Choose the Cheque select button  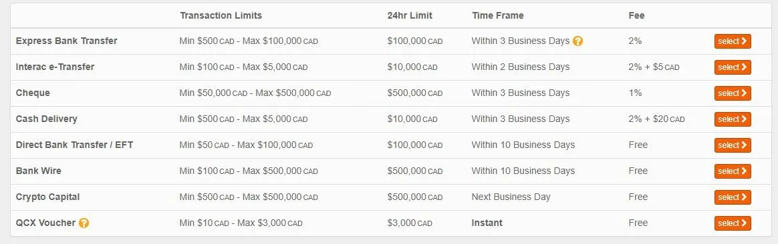tap(733, 93)
